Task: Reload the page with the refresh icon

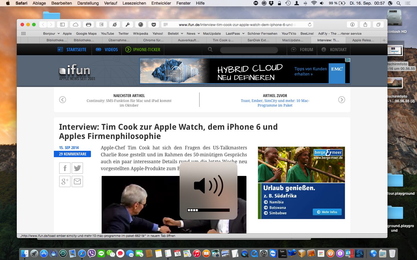Action: (310, 25)
